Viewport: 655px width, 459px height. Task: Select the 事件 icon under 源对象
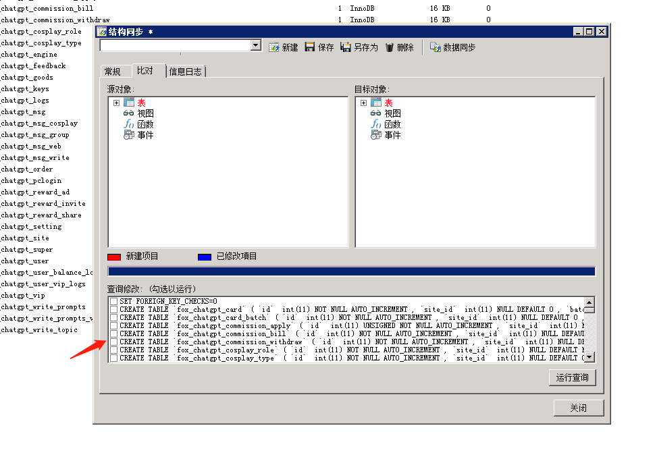pyautogui.click(x=130, y=134)
